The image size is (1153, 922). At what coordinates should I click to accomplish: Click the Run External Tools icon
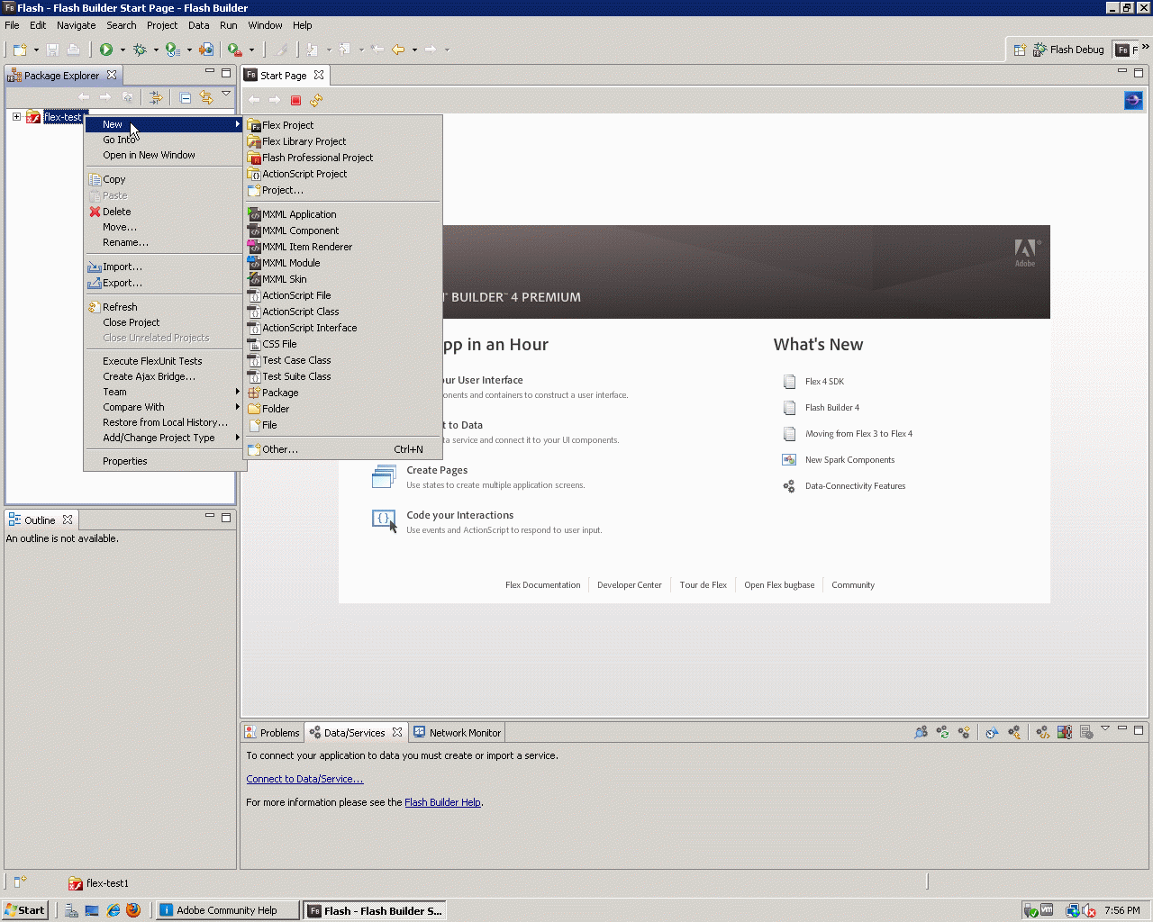coord(234,50)
